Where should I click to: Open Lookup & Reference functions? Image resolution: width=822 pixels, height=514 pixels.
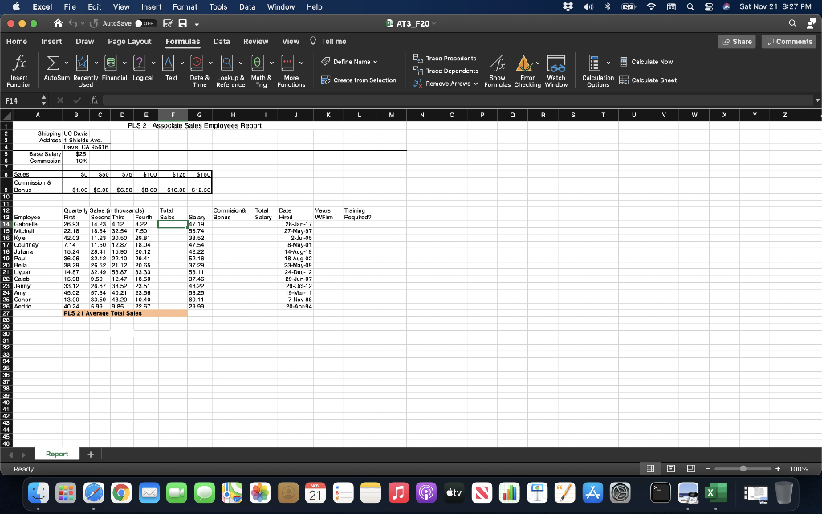[230, 71]
